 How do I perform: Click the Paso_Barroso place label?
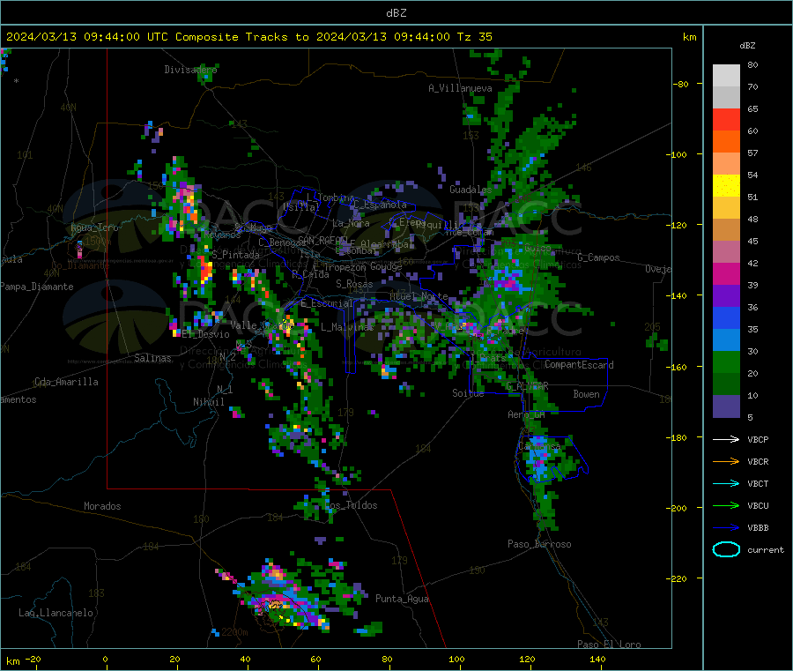coord(539,544)
